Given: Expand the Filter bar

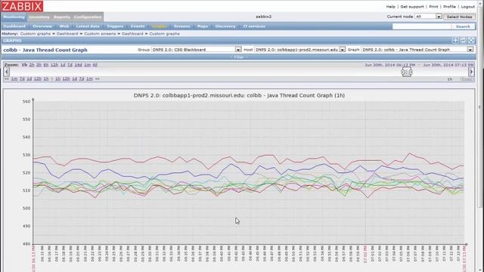Looking at the screenshot, I should 239,57.
